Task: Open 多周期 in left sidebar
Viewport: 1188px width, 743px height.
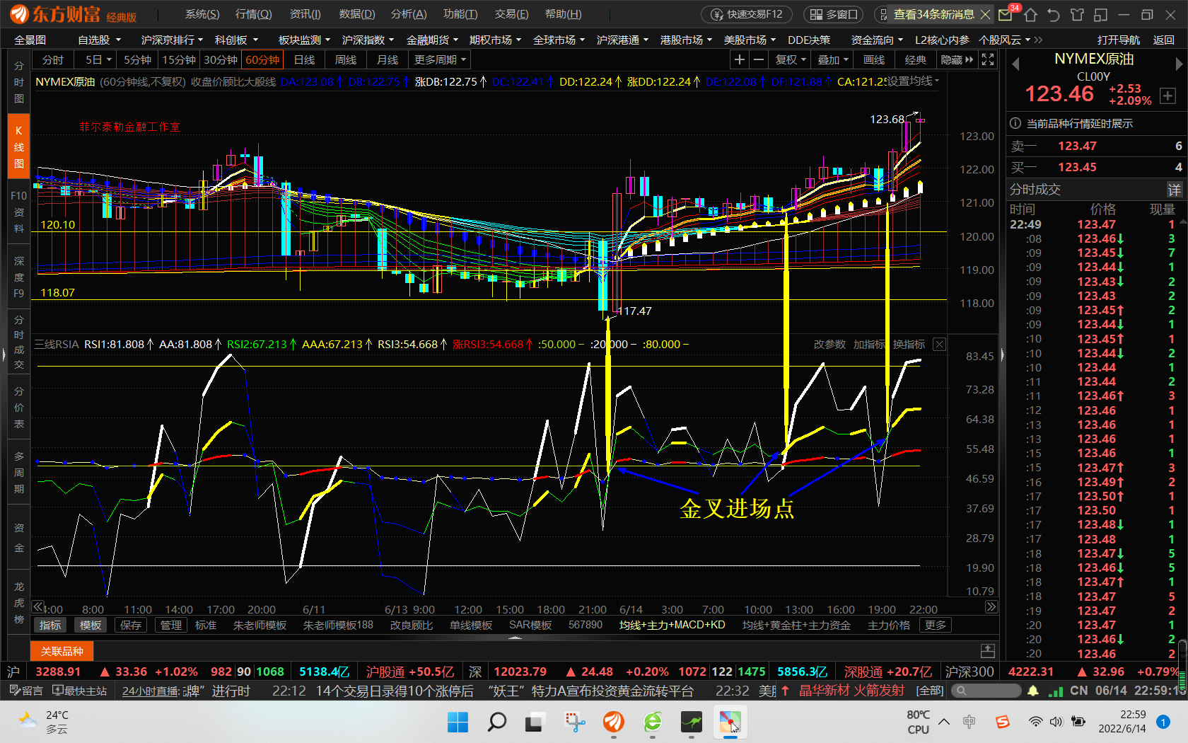Action: pyautogui.click(x=19, y=473)
